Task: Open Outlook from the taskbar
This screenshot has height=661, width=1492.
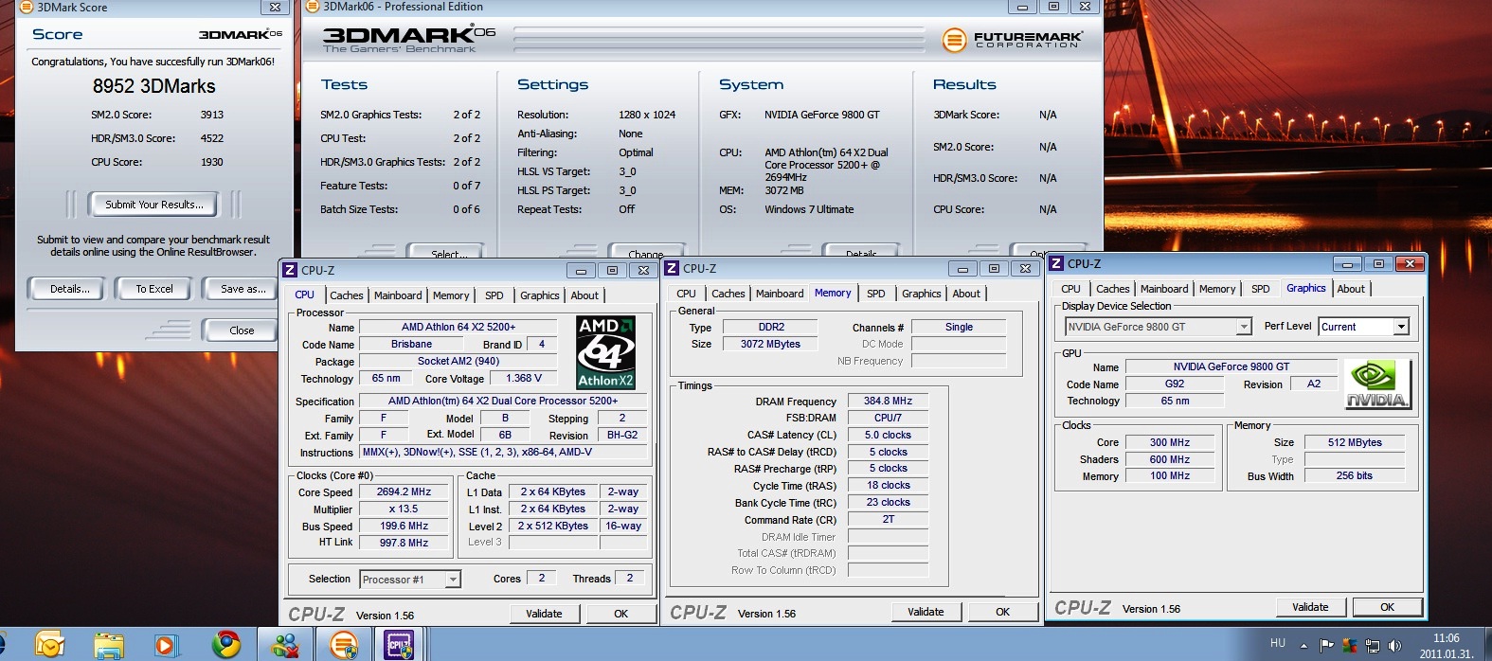Action: [49, 645]
